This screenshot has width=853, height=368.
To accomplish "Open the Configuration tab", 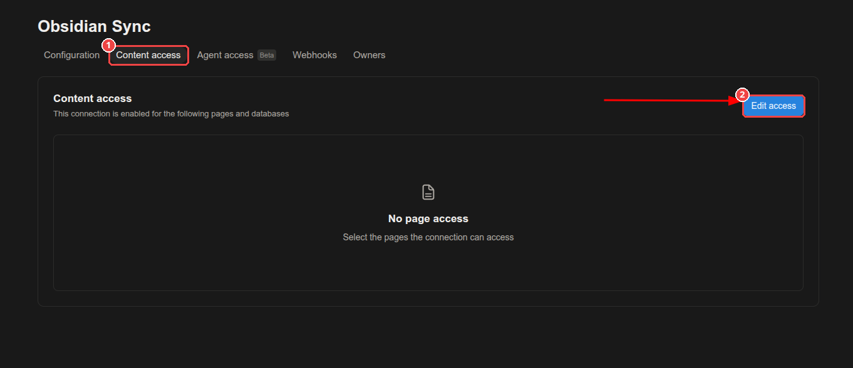I will [x=71, y=55].
